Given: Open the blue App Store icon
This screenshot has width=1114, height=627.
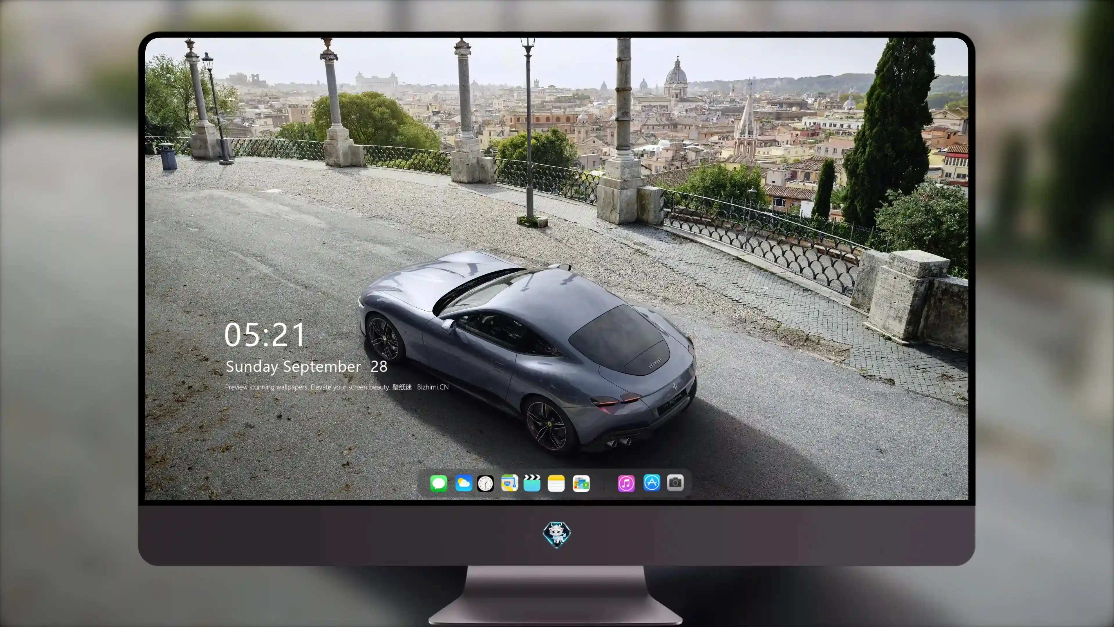Looking at the screenshot, I should click(x=652, y=482).
